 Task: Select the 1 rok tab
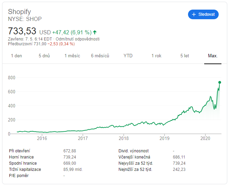click(x=156, y=56)
